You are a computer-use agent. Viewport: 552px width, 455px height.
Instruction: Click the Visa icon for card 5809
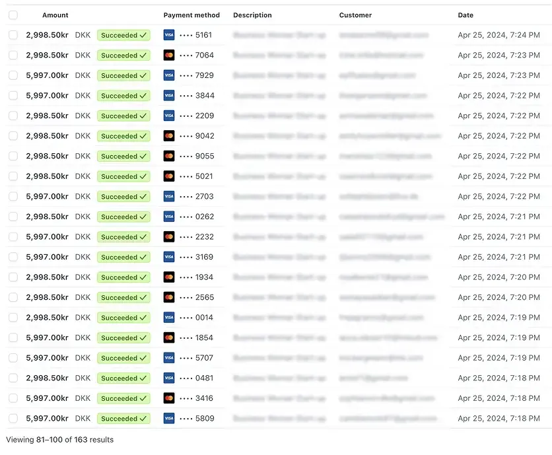click(169, 418)
